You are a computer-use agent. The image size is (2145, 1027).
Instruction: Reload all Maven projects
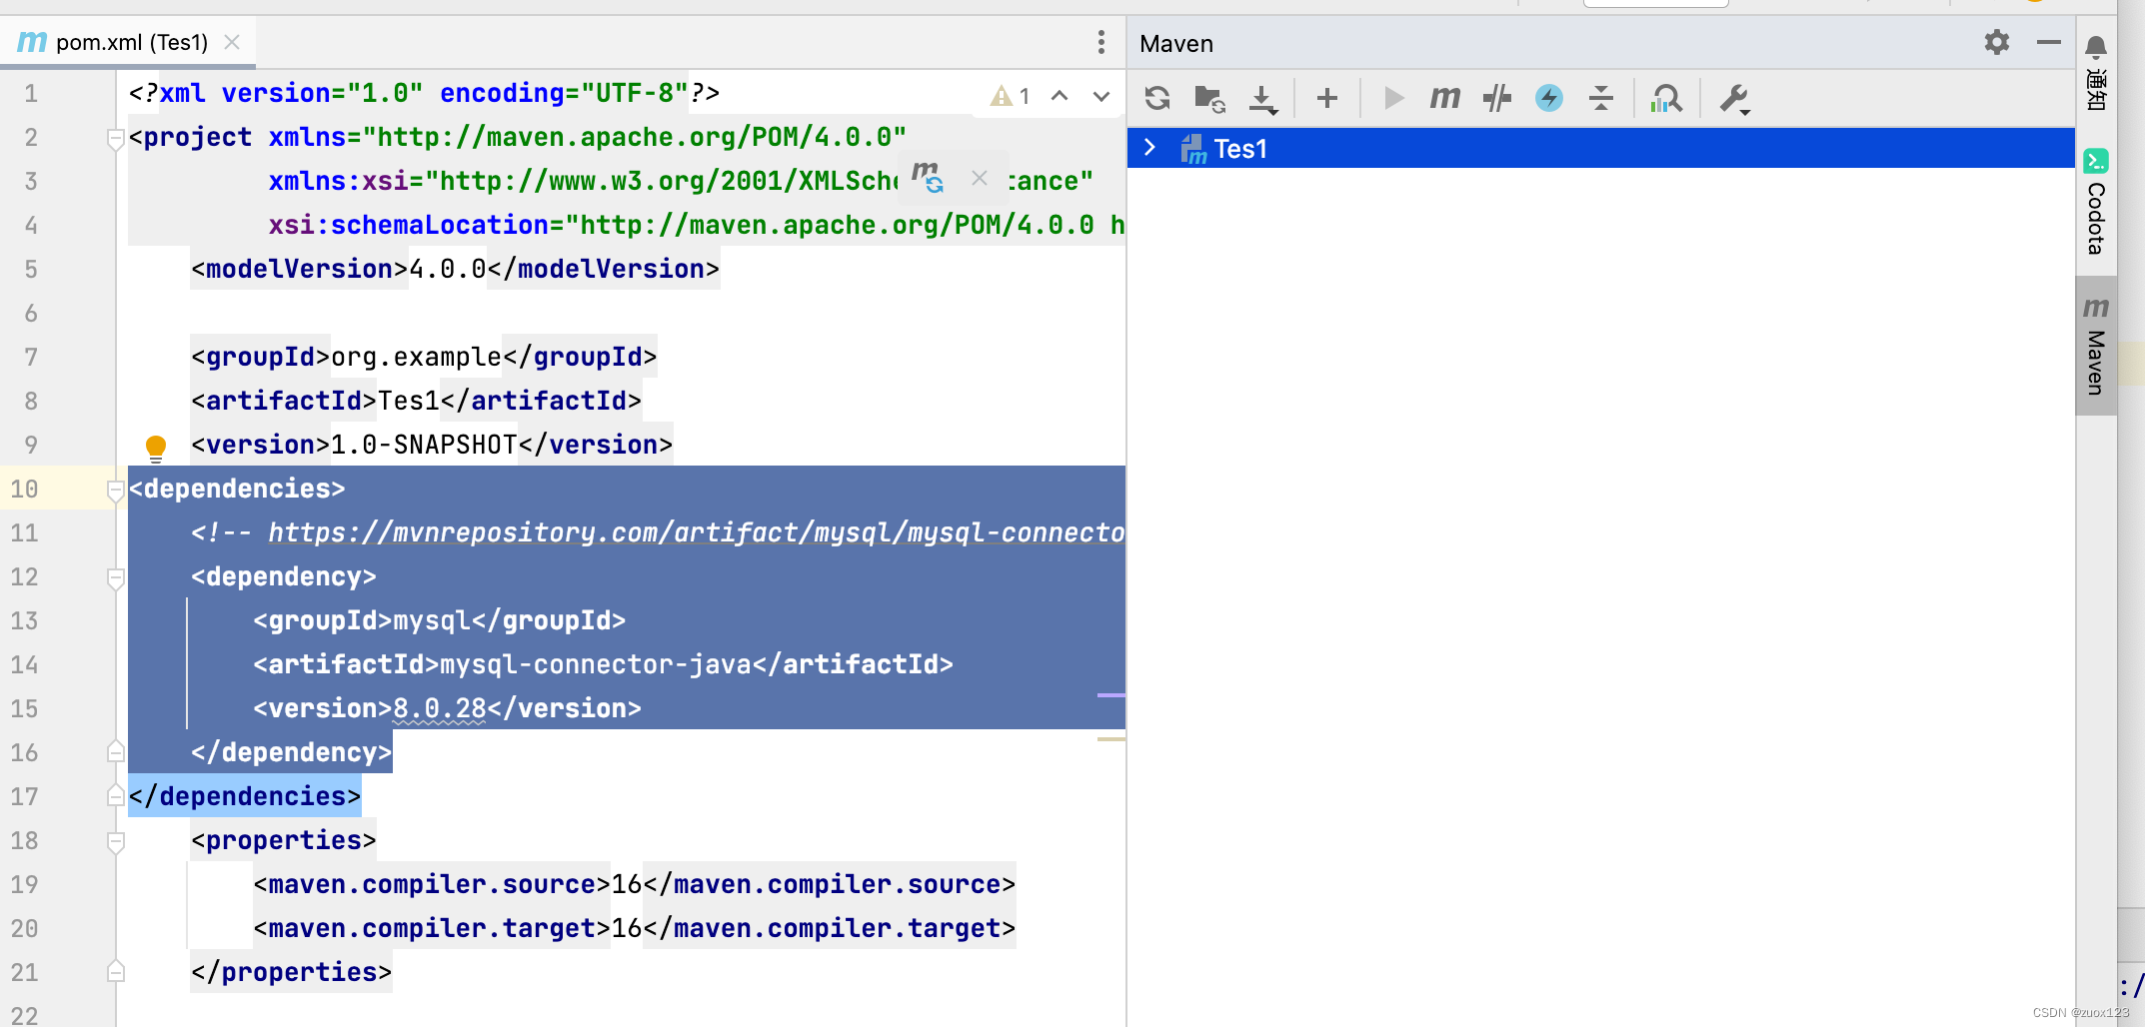coord(1157,98)
